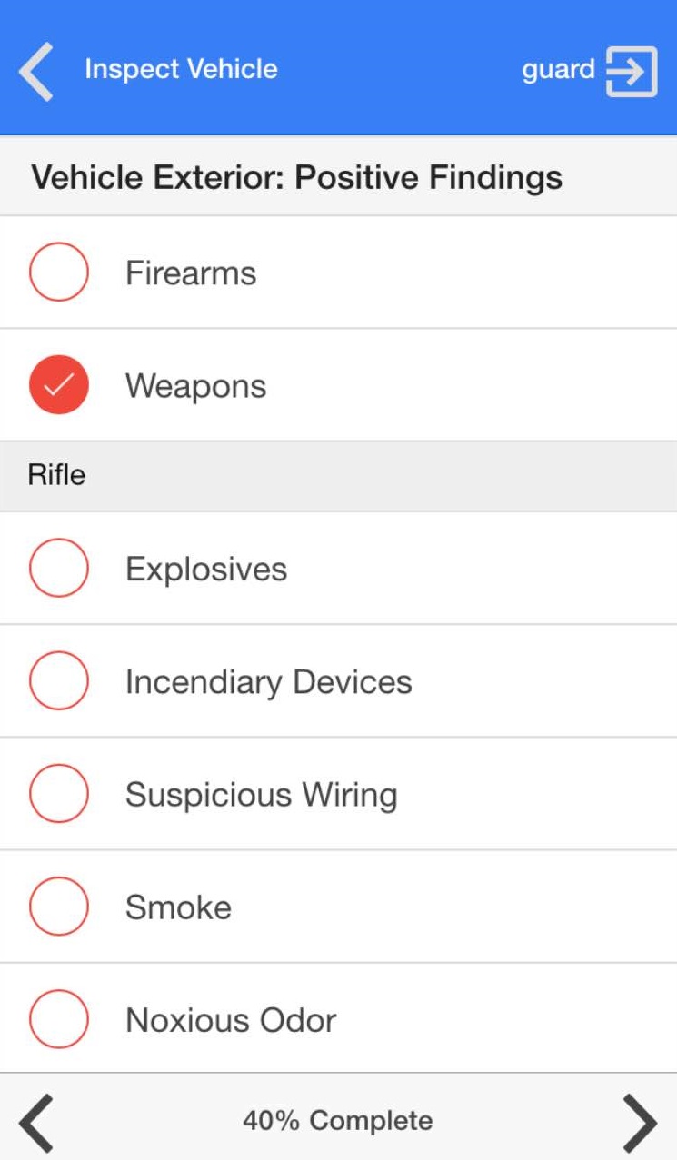Tick the Incendiary Devices circle
The image size is (677, 1160).
click(x=59, y=680)
